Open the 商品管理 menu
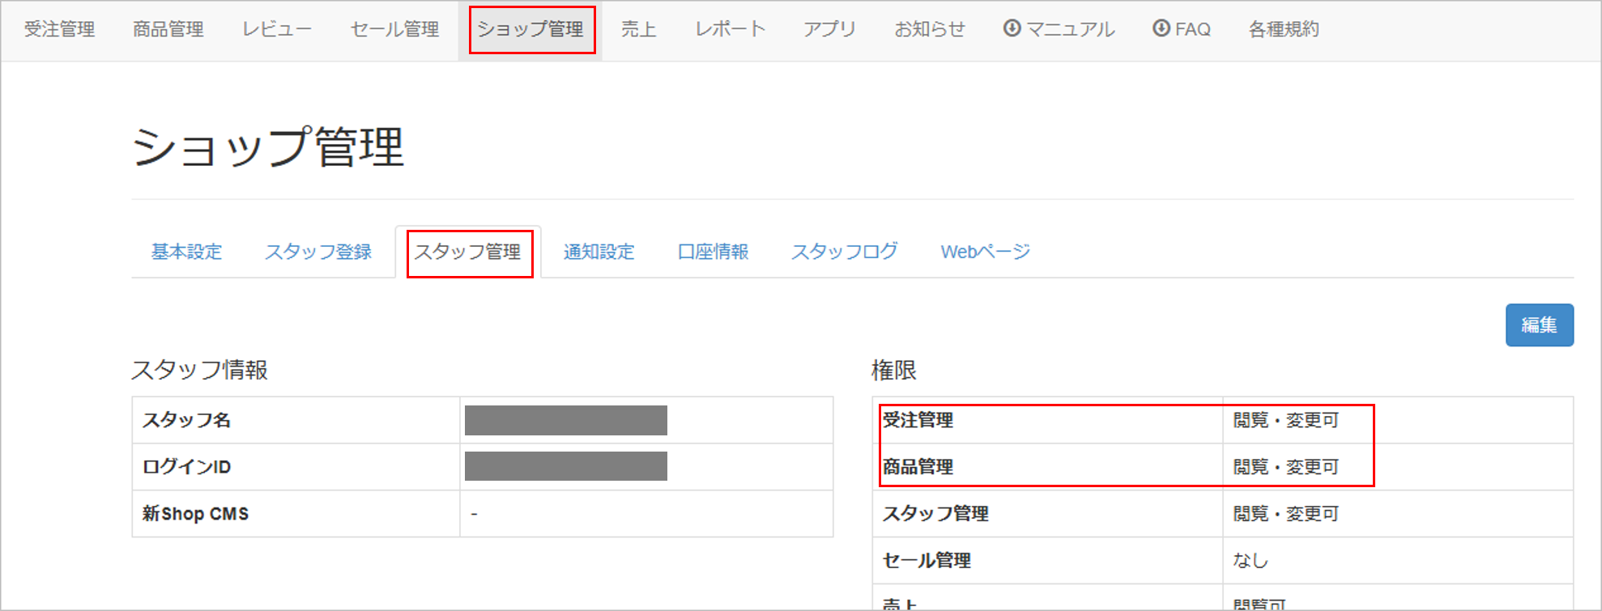 pos(168,29)
